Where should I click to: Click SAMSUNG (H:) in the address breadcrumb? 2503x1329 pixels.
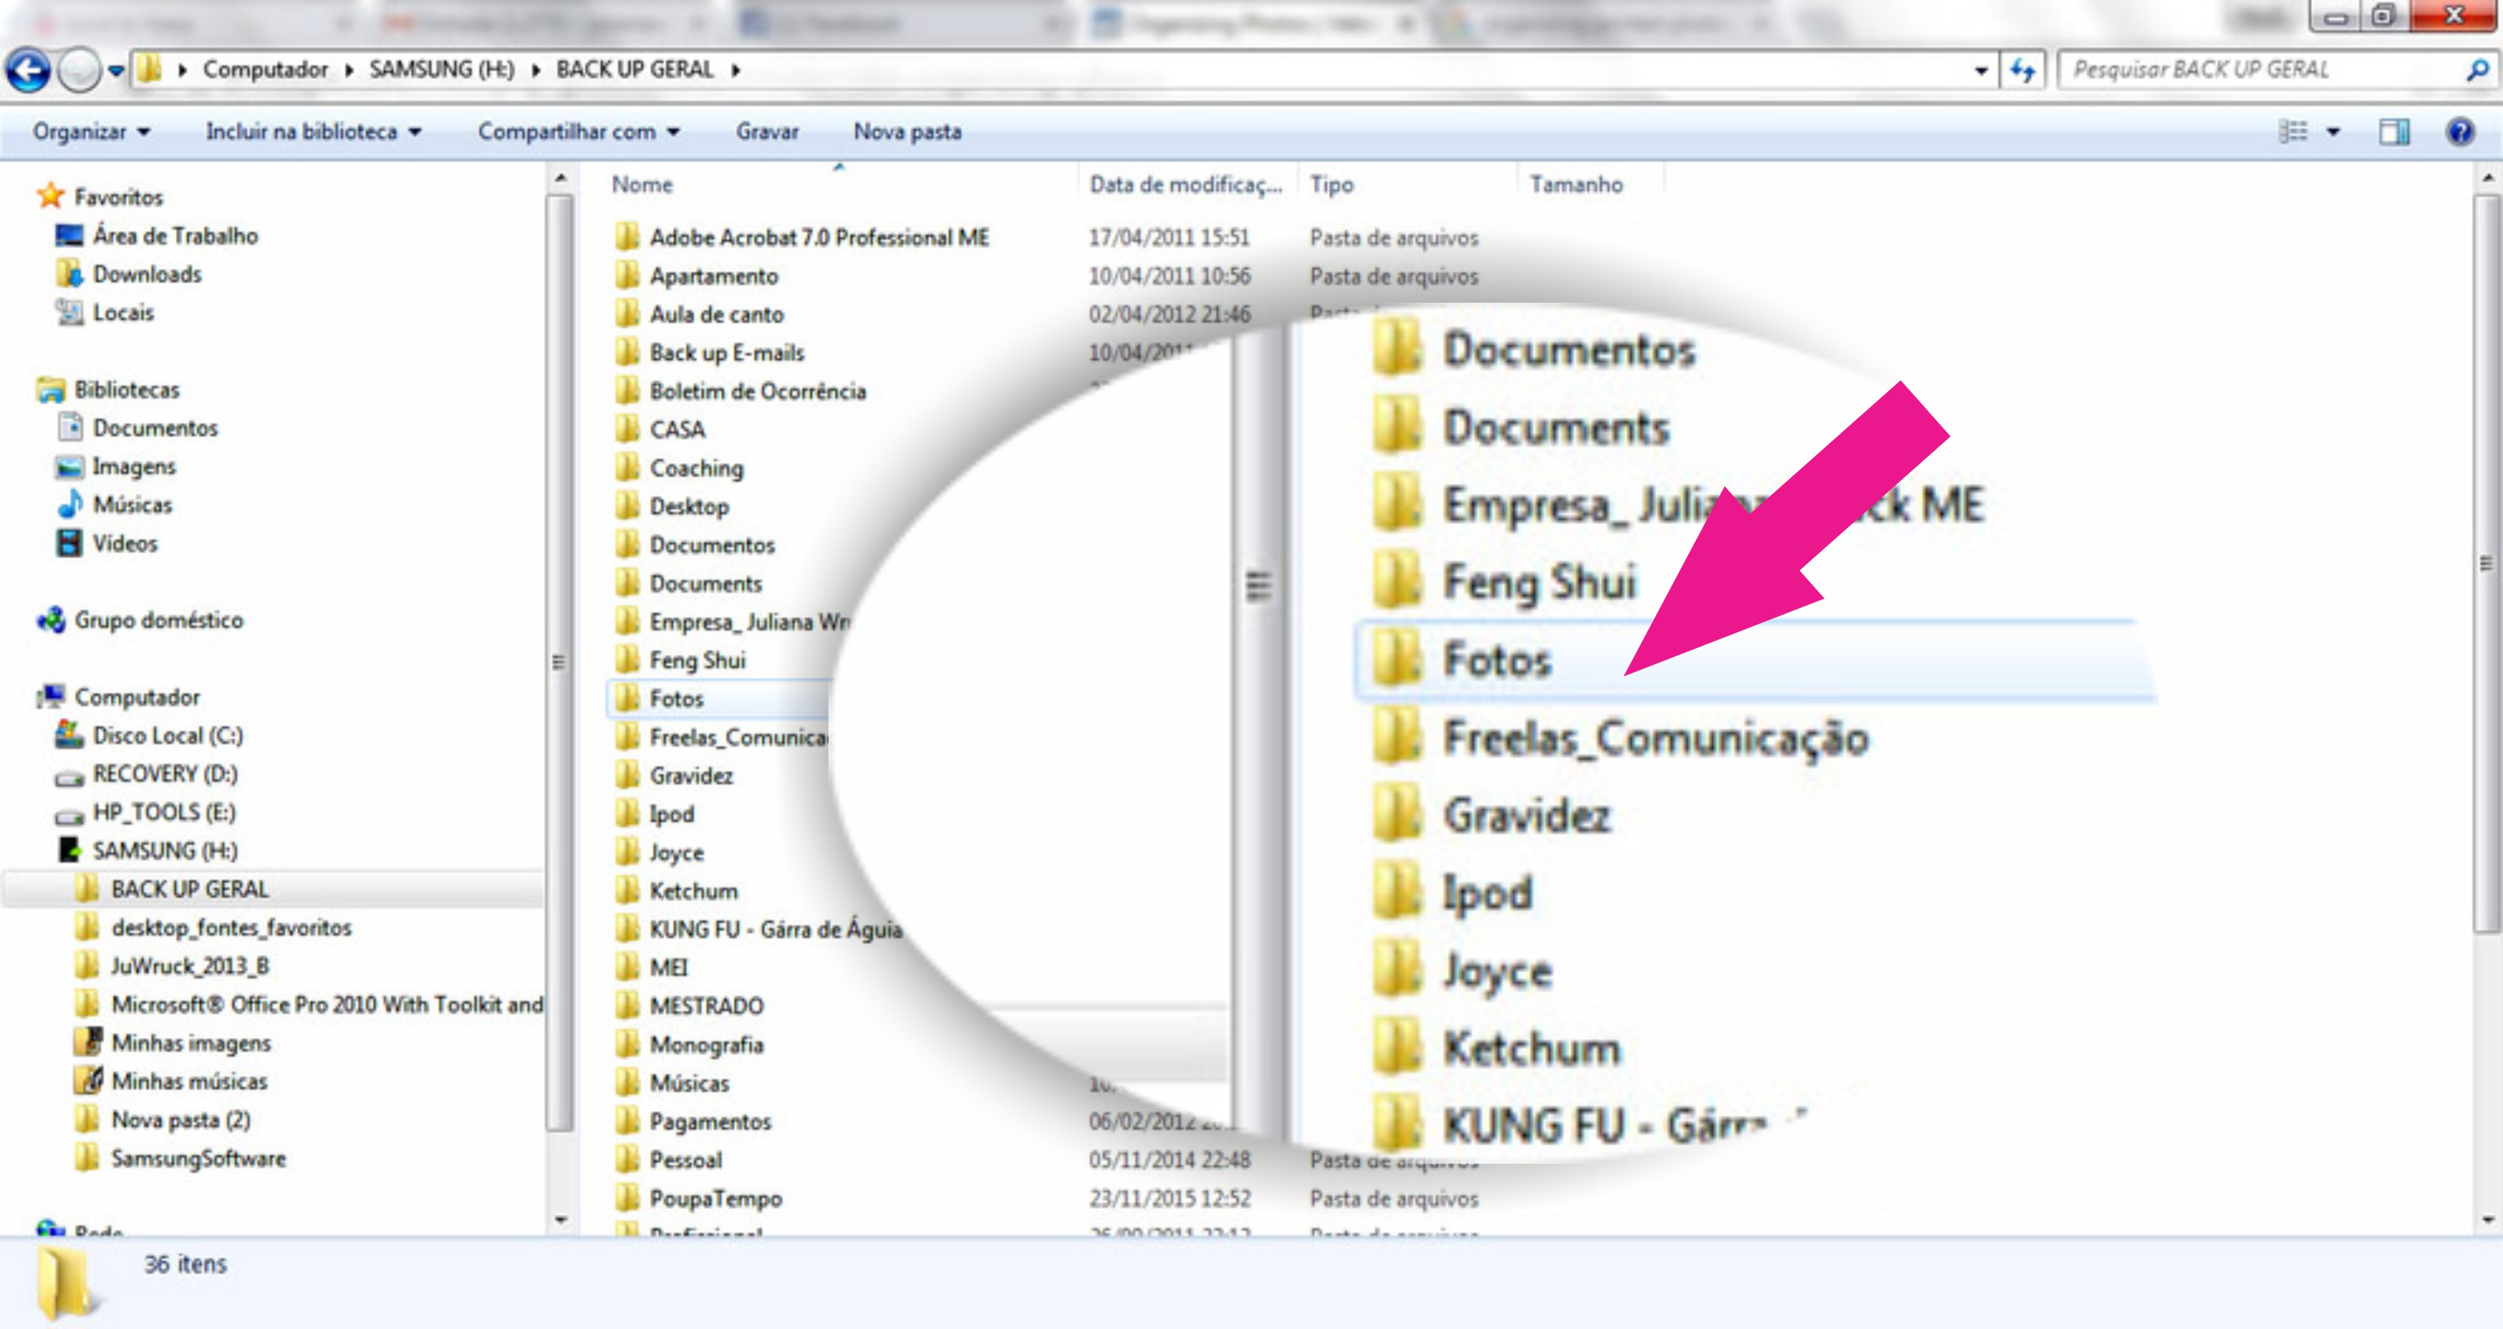pyautogui.click(x=441, y=70)
